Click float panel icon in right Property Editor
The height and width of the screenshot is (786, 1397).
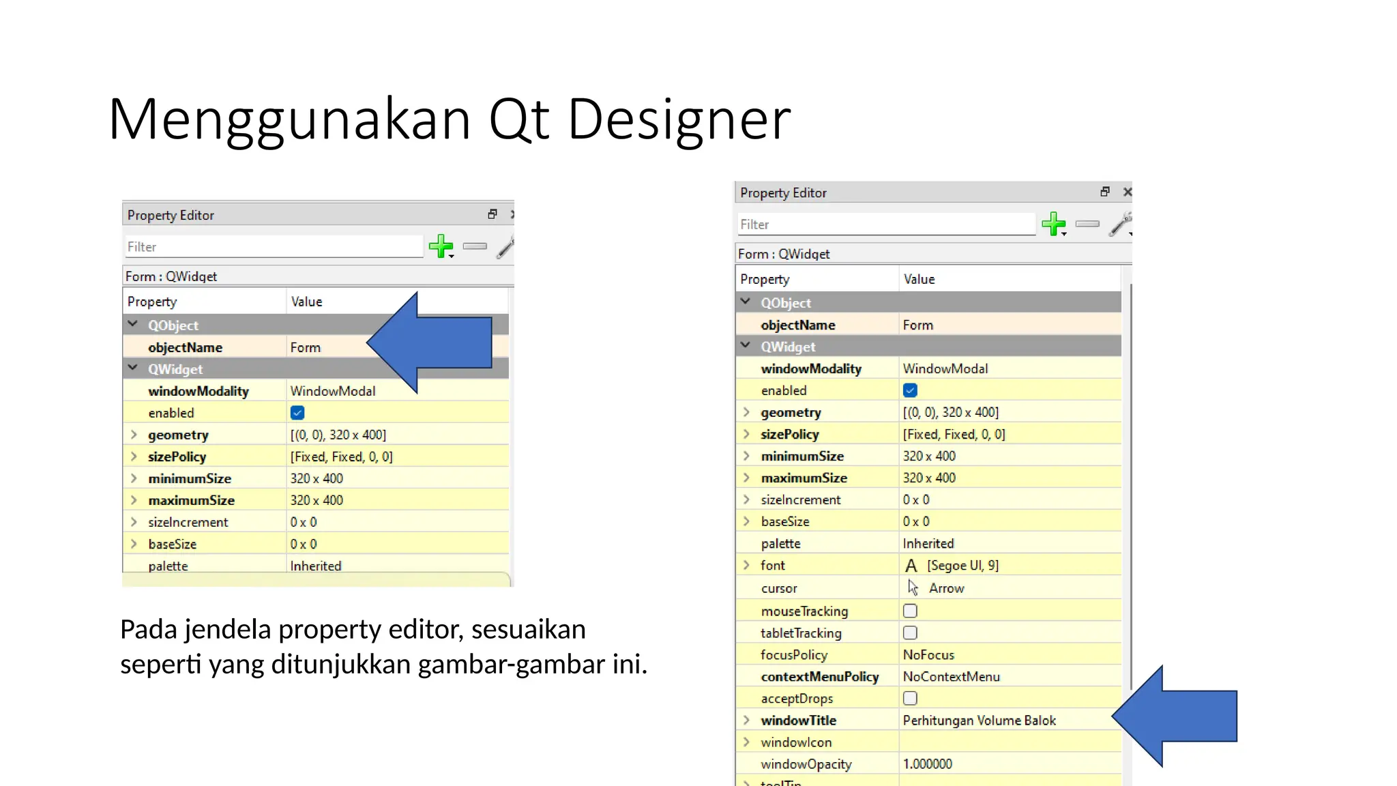tap(1105, 192)
